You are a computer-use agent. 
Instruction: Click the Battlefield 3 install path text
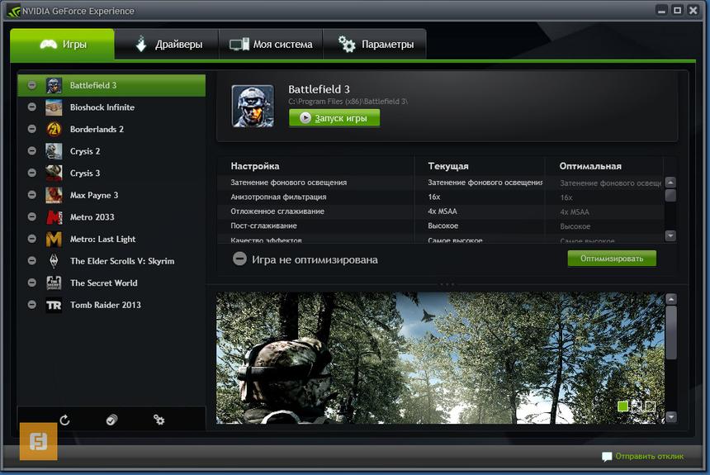click(348, 102)
